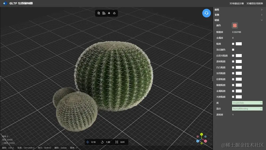Image resolution: width=266 pixels, height=150 pixels.
Task: Open the 混合 NormalBlending dropdown
Action: [x=247, y=109]
